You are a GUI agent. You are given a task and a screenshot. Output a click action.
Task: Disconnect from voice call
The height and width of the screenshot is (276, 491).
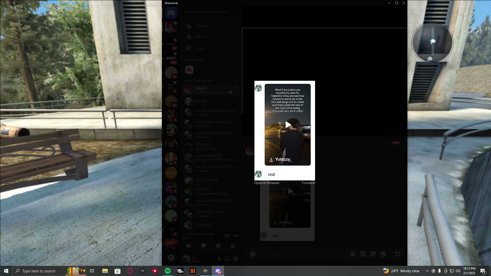pos(236,236)
